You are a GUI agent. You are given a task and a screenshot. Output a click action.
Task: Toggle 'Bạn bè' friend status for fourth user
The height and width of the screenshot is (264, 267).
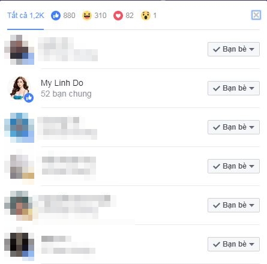point(233,166)
